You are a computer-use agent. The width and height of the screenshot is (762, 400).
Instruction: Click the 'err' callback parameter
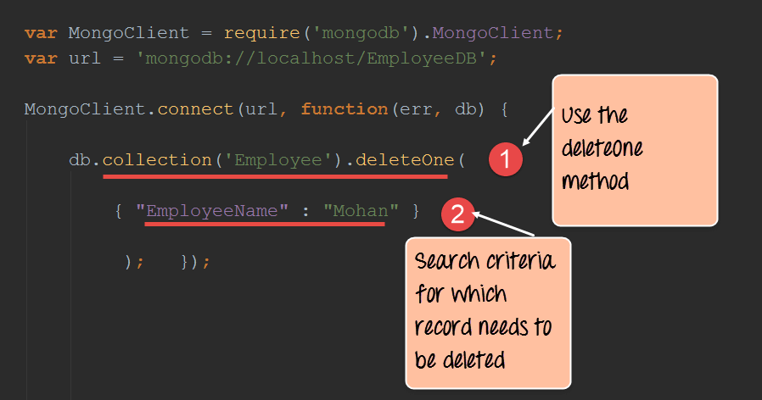coord(412,109)
